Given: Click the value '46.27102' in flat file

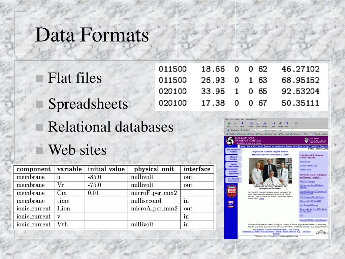Looking at the screenshot, I should 301,69.
